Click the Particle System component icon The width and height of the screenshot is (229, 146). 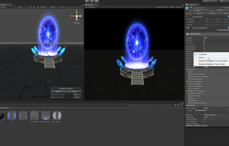(188, 28)
